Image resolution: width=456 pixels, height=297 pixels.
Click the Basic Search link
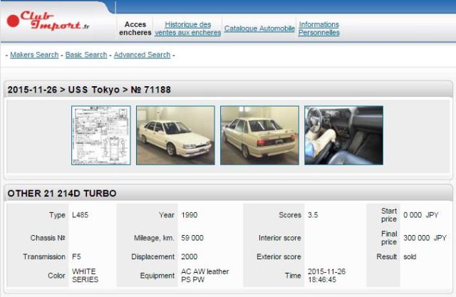[86, 55]
